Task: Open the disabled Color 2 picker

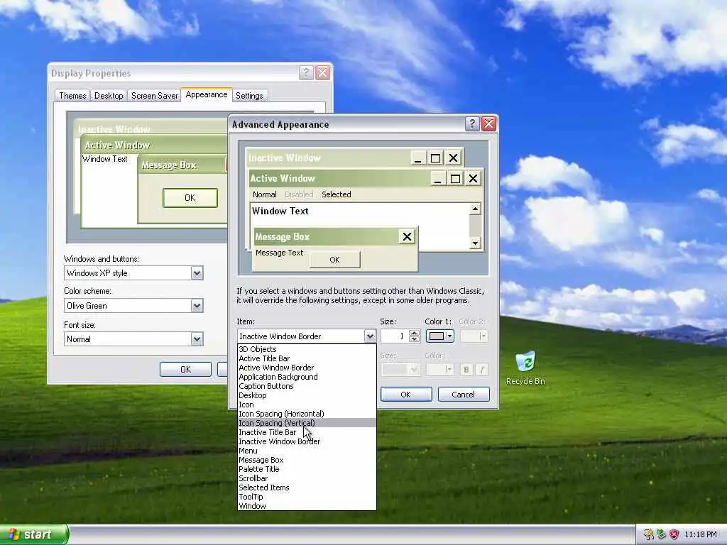Action: coord(474,336)
